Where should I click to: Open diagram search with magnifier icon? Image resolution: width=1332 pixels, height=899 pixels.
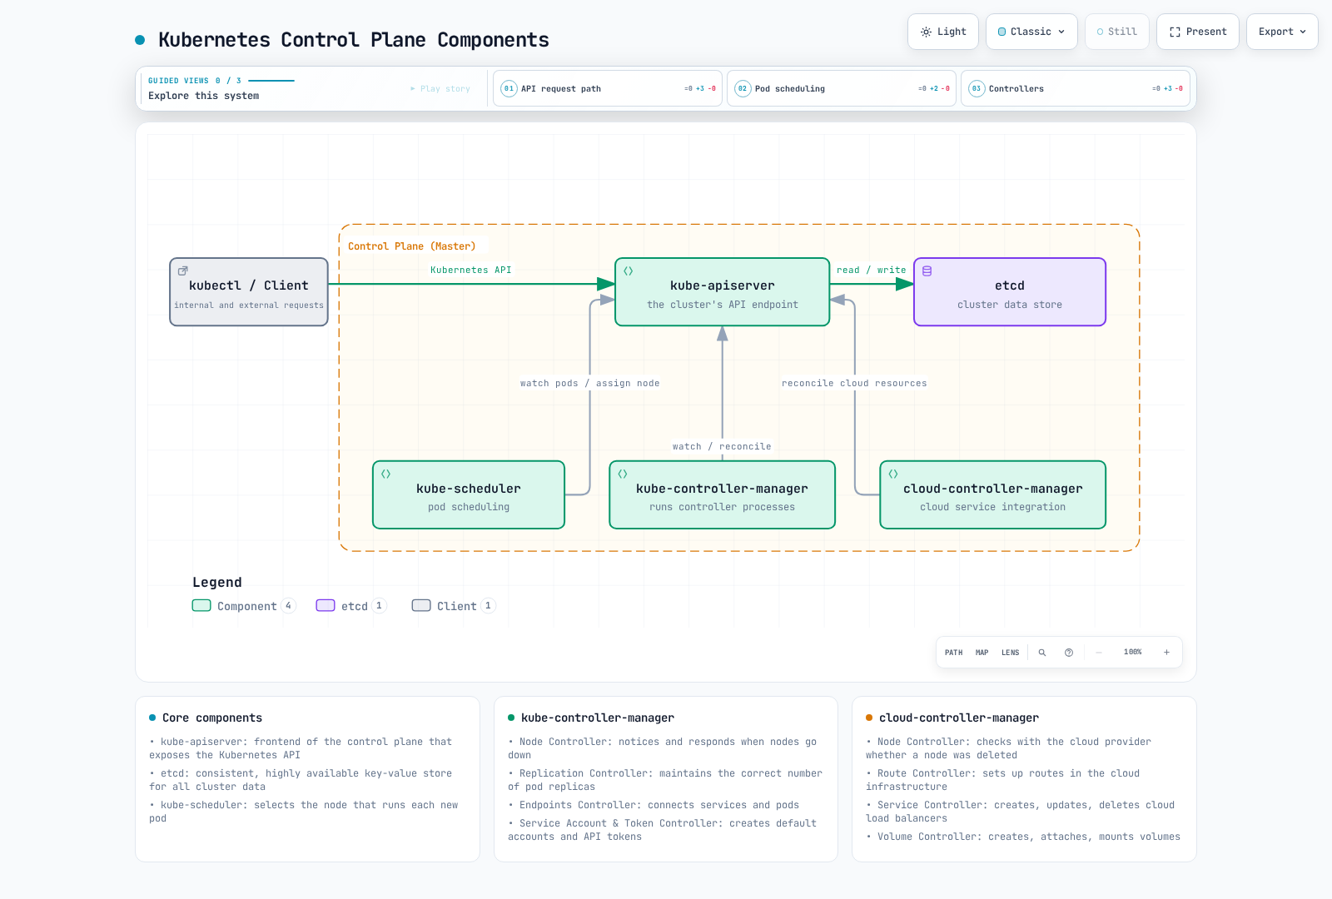tap(1042, 653)
